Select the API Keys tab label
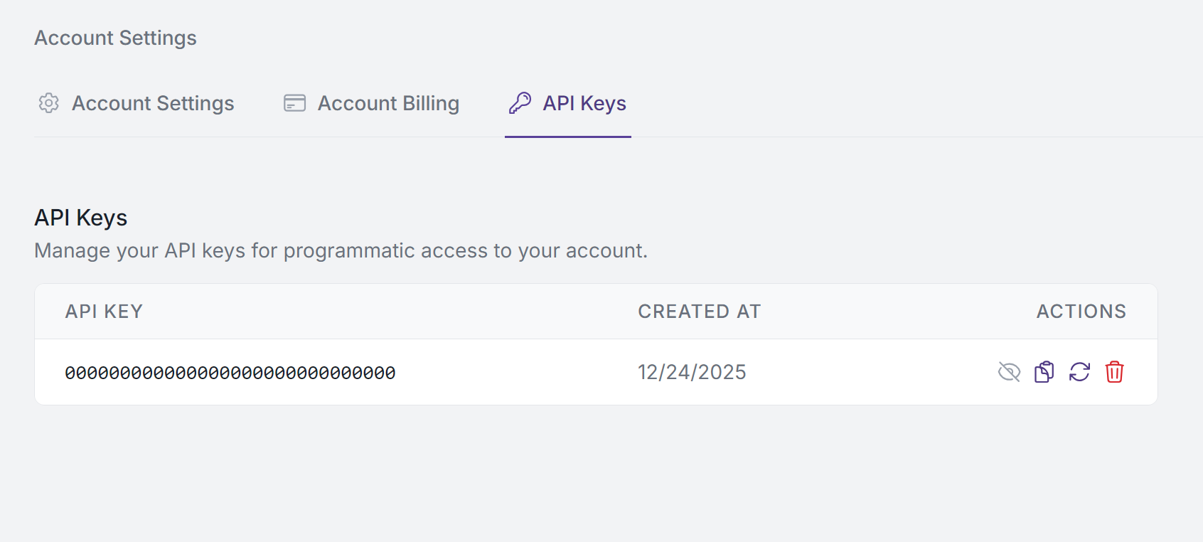The height and width of the screenshot is (542, 1203). point(584,104)
